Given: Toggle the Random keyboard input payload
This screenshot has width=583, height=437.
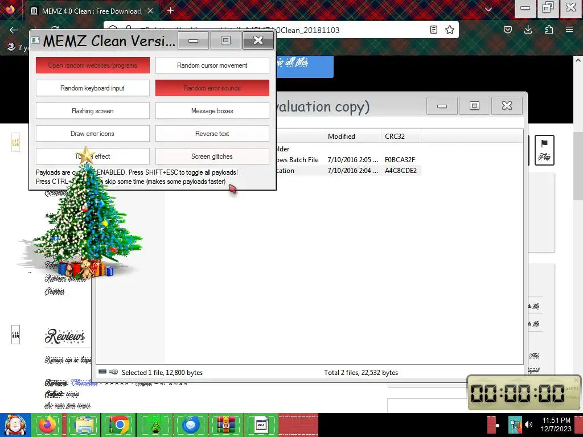Looking at the screenshot, I should [93, 88].
